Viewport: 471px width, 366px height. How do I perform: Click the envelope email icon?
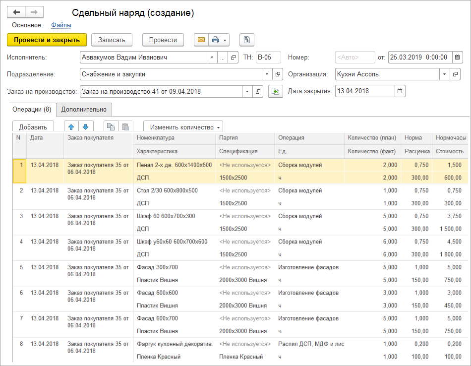[201, 40]
